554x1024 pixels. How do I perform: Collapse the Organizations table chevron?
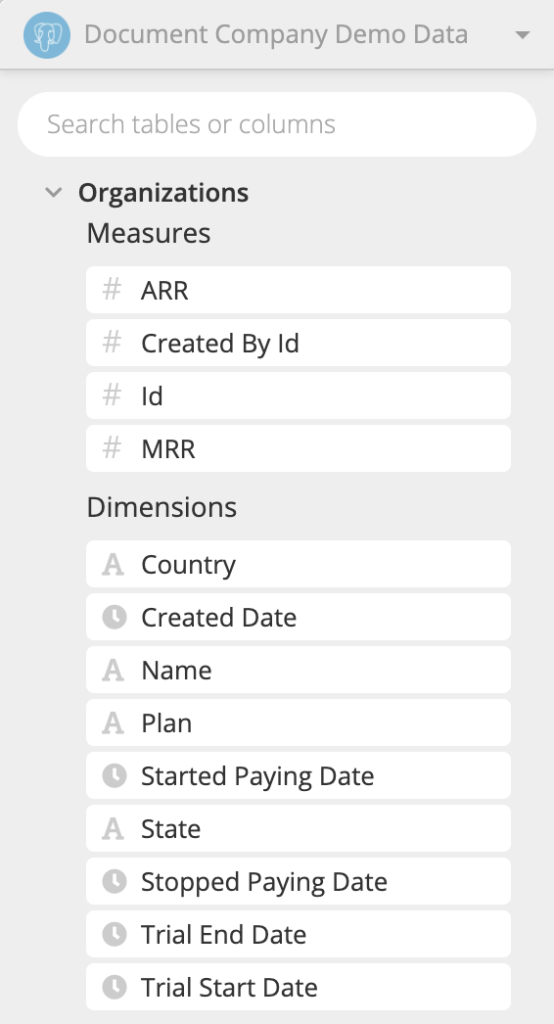pos(54,192)
